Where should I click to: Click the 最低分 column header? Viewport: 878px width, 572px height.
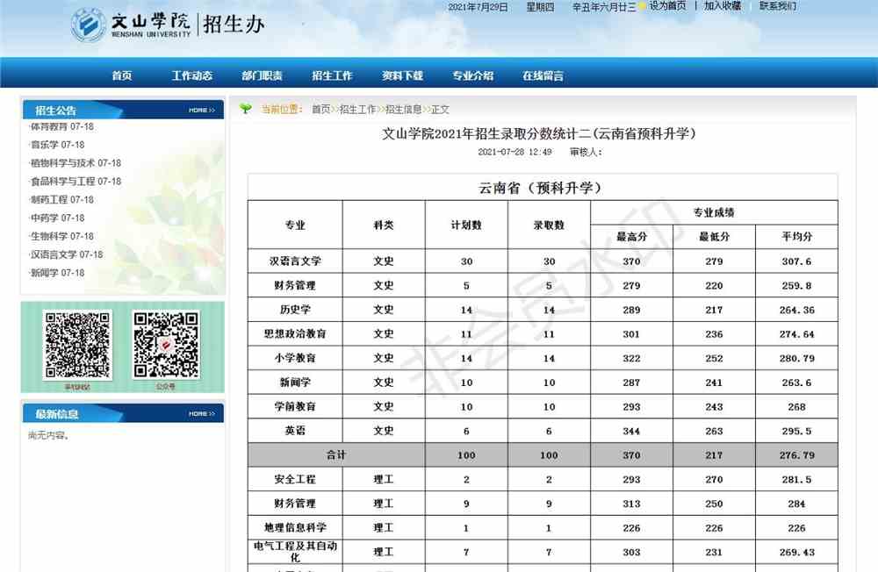pos(714,237)
